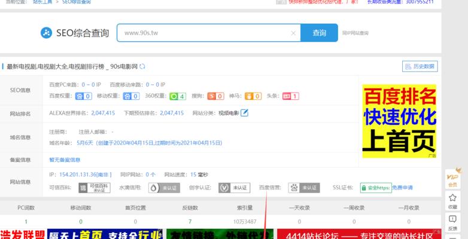The height and width of the screenshot is (239, 468).
Task: Click the 创宇认证 未认证 badge
Action: pyautogui.click(x=234, y=188)
